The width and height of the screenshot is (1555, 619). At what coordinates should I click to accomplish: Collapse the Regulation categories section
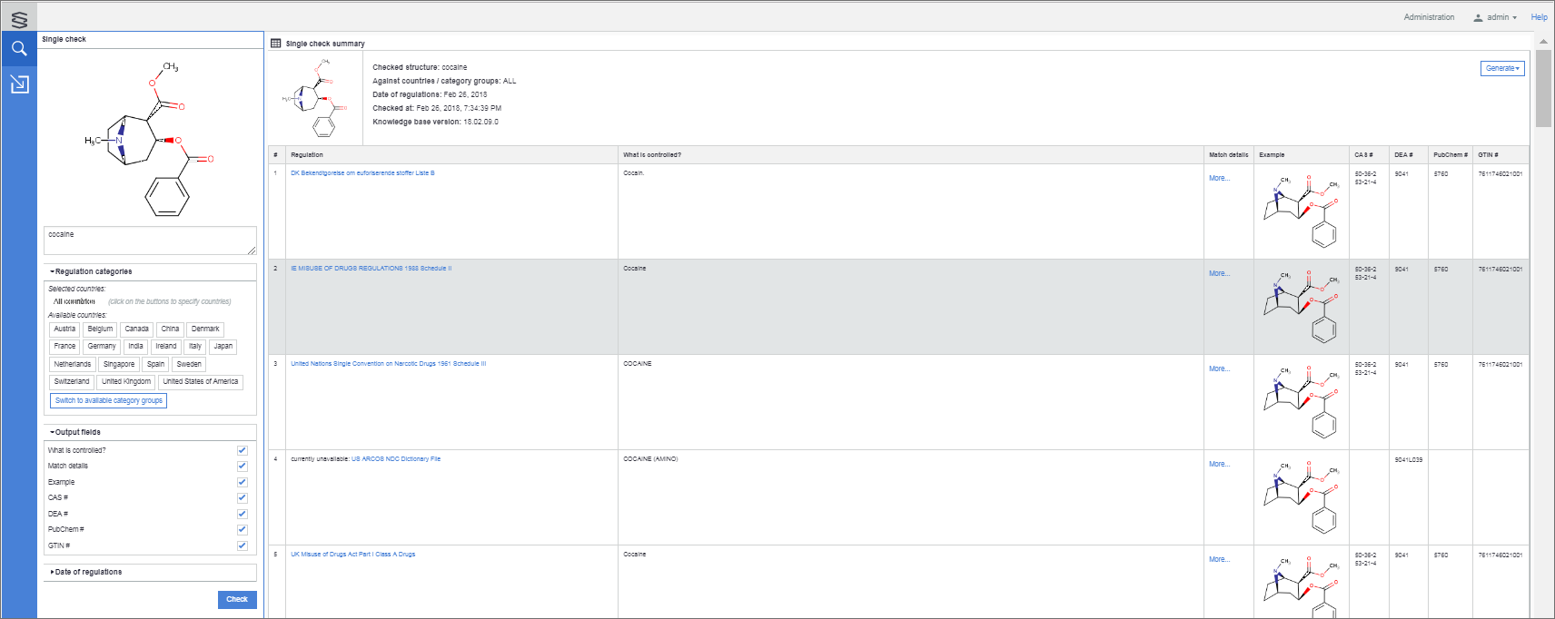(93, 271)
